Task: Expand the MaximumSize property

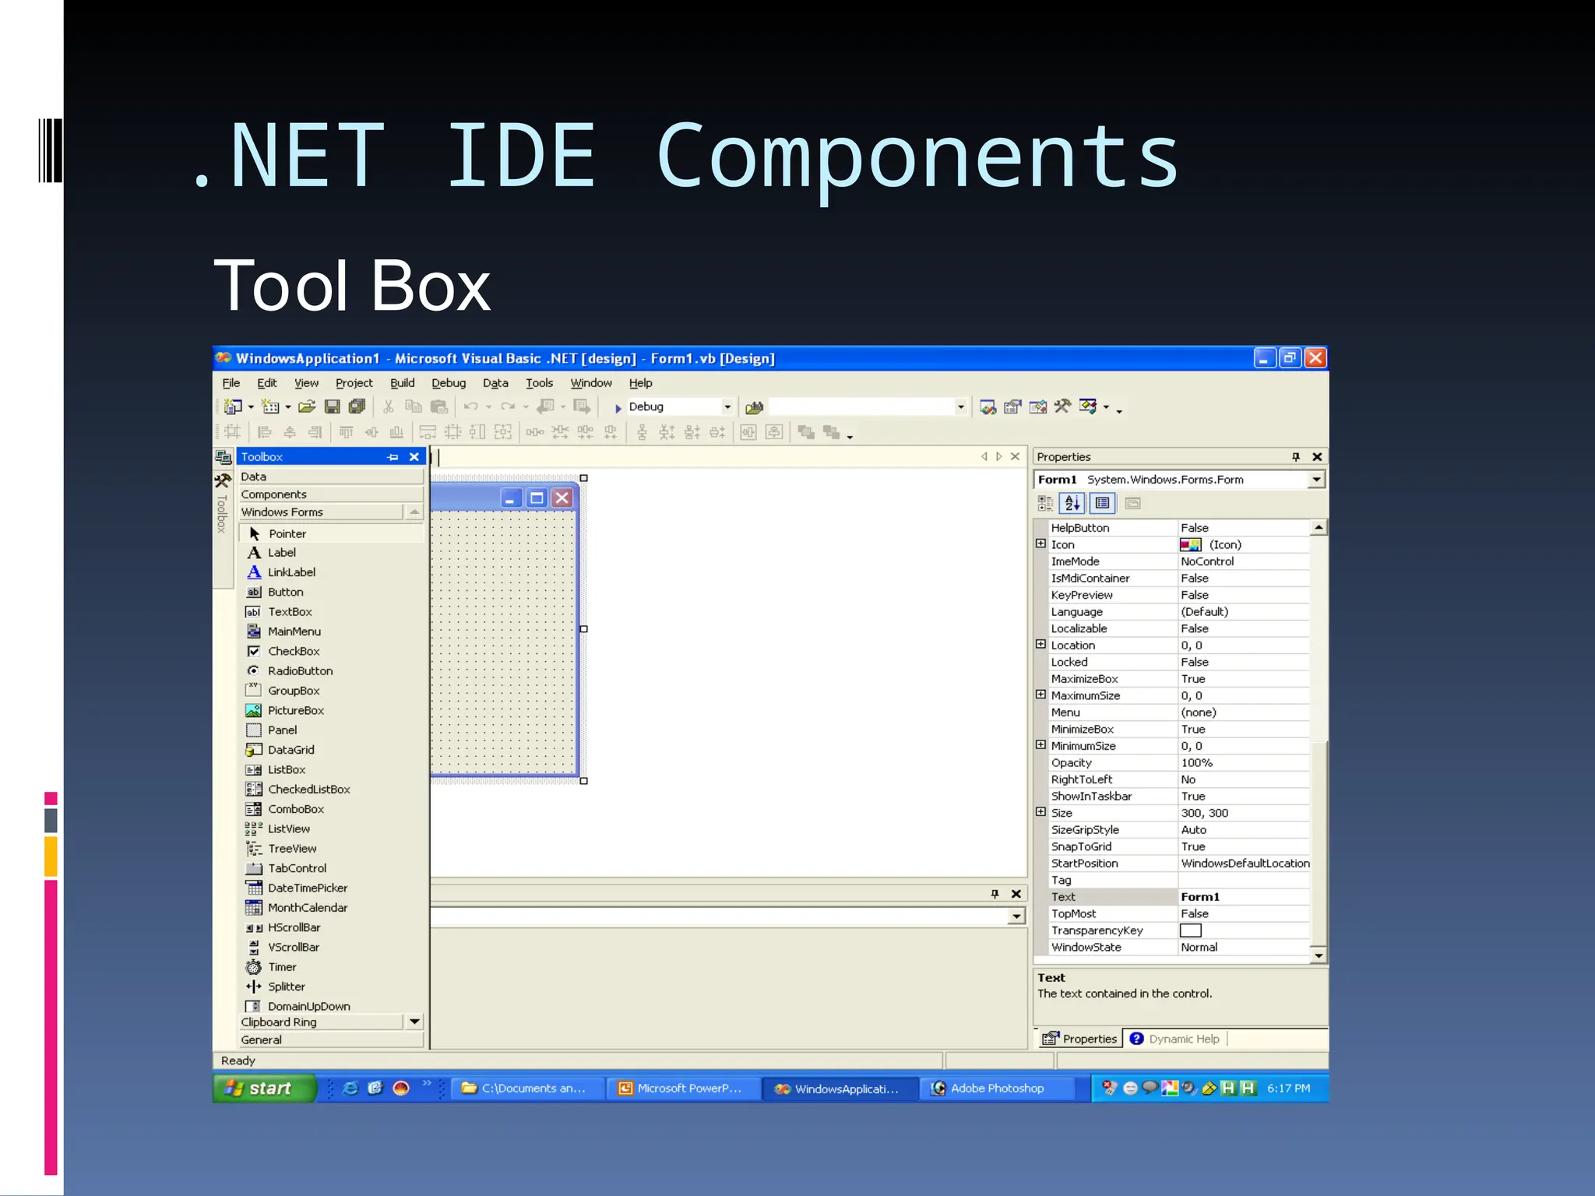Action: [x=1040, y=694]
